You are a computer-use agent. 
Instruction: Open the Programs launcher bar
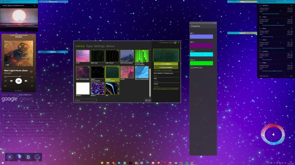coord(53,2)
